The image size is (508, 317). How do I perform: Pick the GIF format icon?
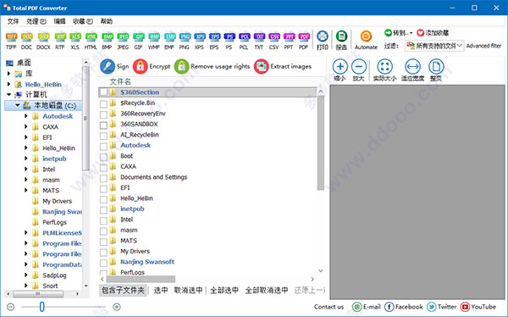[x=138, y=41]
